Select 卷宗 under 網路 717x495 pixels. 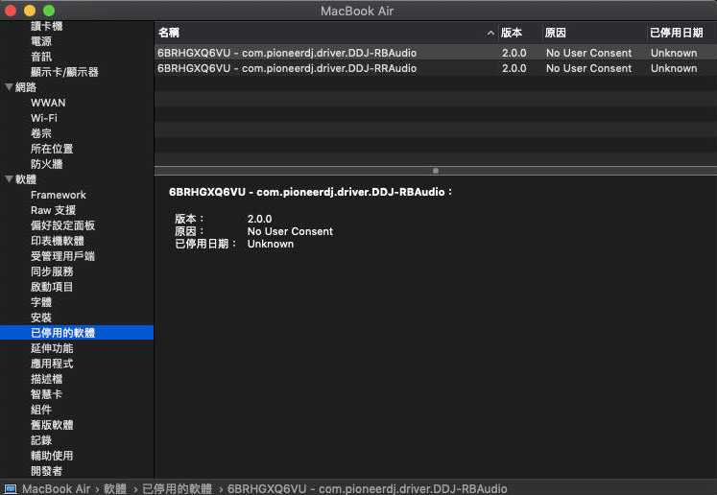(x=41, y=133)
